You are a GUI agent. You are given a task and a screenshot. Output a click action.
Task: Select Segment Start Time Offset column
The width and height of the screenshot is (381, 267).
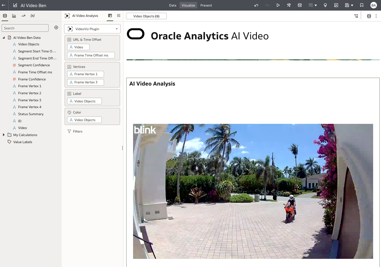[37, 51]
